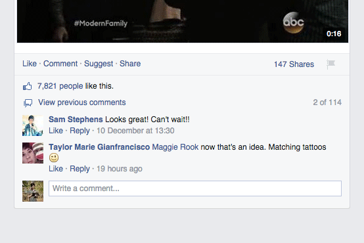Click the smiley emoticon in Taylor's comment
This screenshot has height=243, width=364.
pyautogui.click(x=54, y=158)
